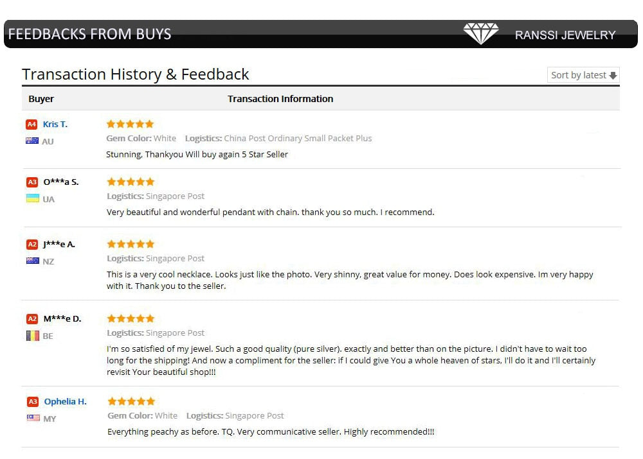
Task: Click the Buyer column header
Action: (x=41, y=99)
